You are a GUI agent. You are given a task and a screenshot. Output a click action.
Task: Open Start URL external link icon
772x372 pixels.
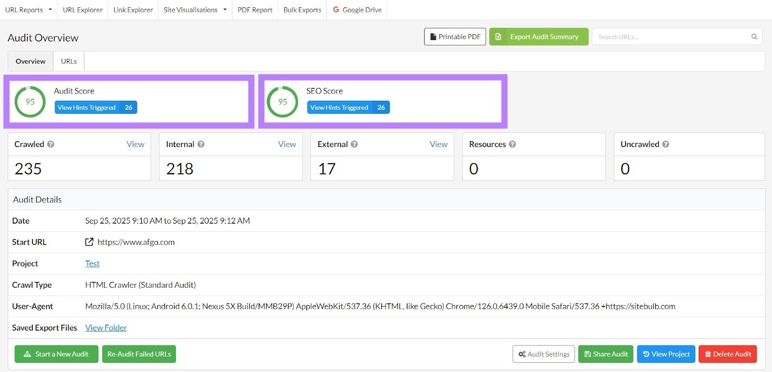(89, 242)
